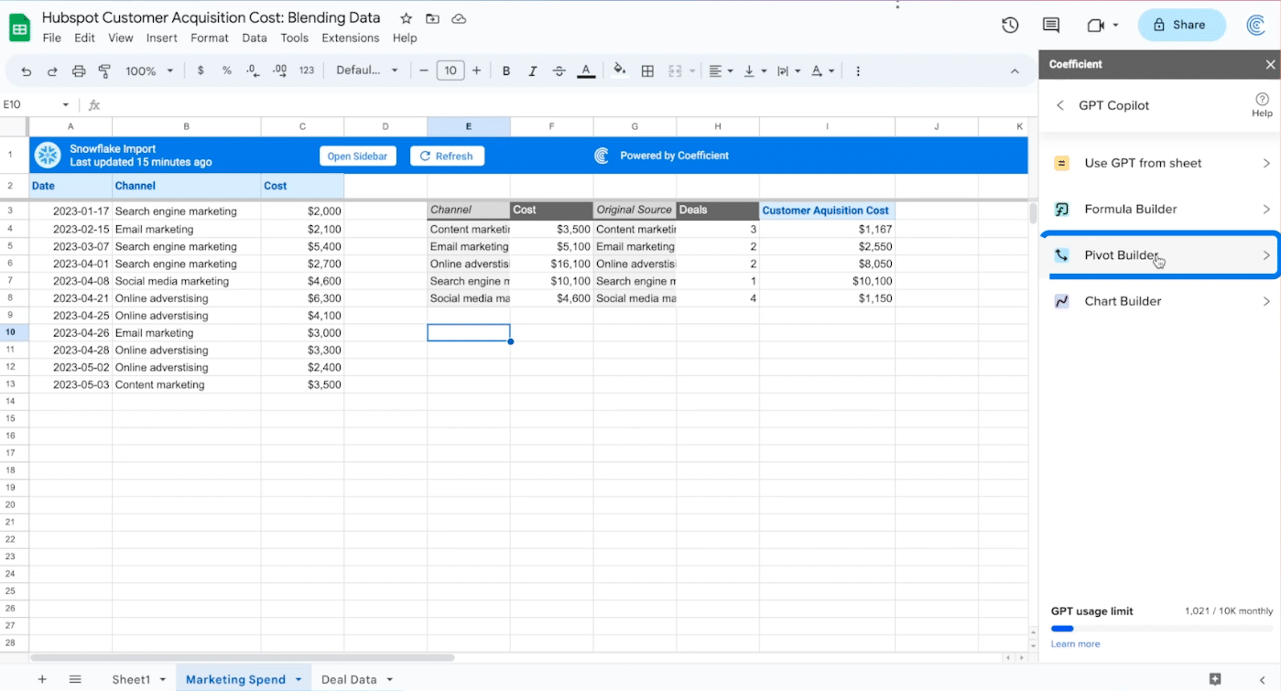Select the Paint format tool

104,71
